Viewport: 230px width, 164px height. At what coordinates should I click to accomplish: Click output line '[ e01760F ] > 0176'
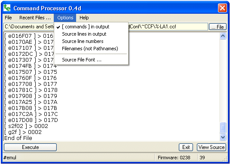tap(31, 78)
